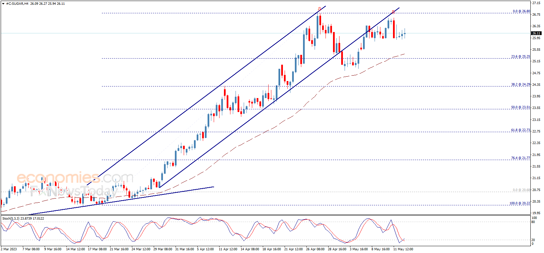544x253 pixels.
Task: Click the Fibonacci label 0.0 @ 26.80
Action: pos(522,11)
